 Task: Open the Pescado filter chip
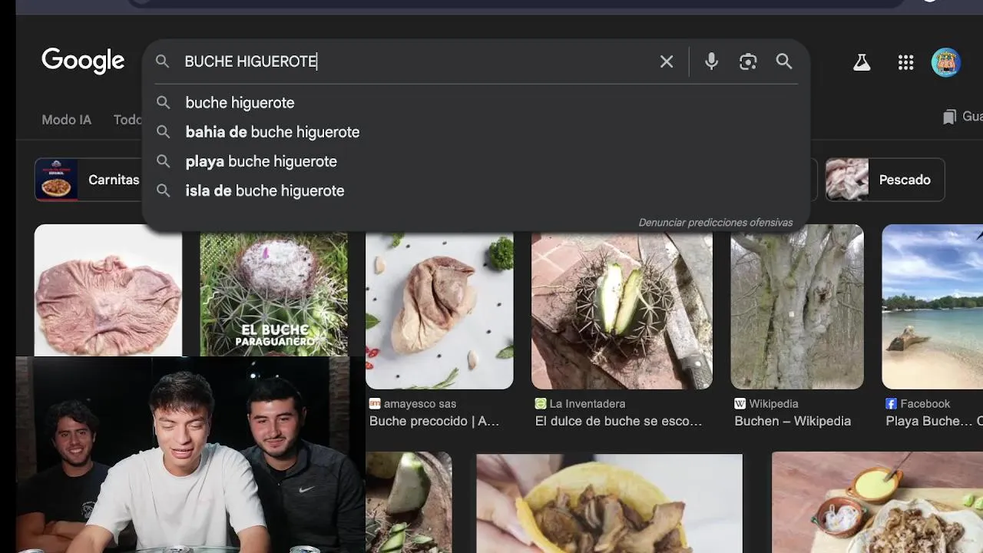click(885, 180)
